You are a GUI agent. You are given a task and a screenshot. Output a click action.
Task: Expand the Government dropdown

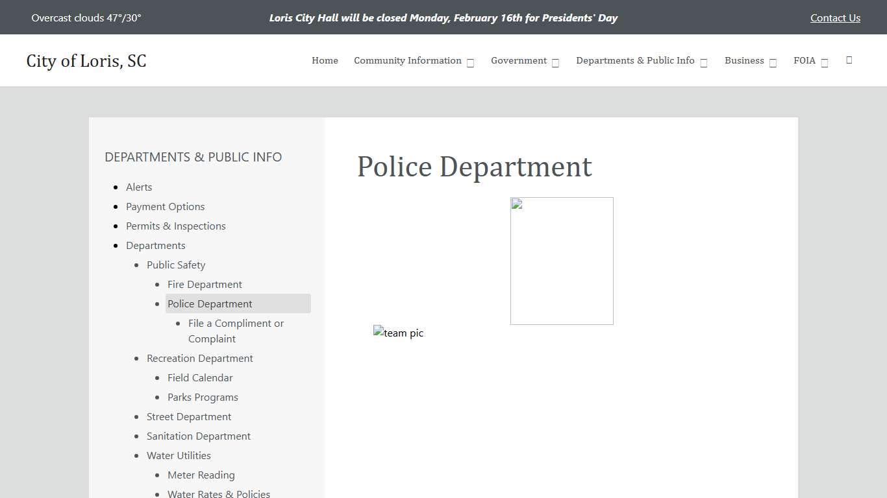pos(555,62)
